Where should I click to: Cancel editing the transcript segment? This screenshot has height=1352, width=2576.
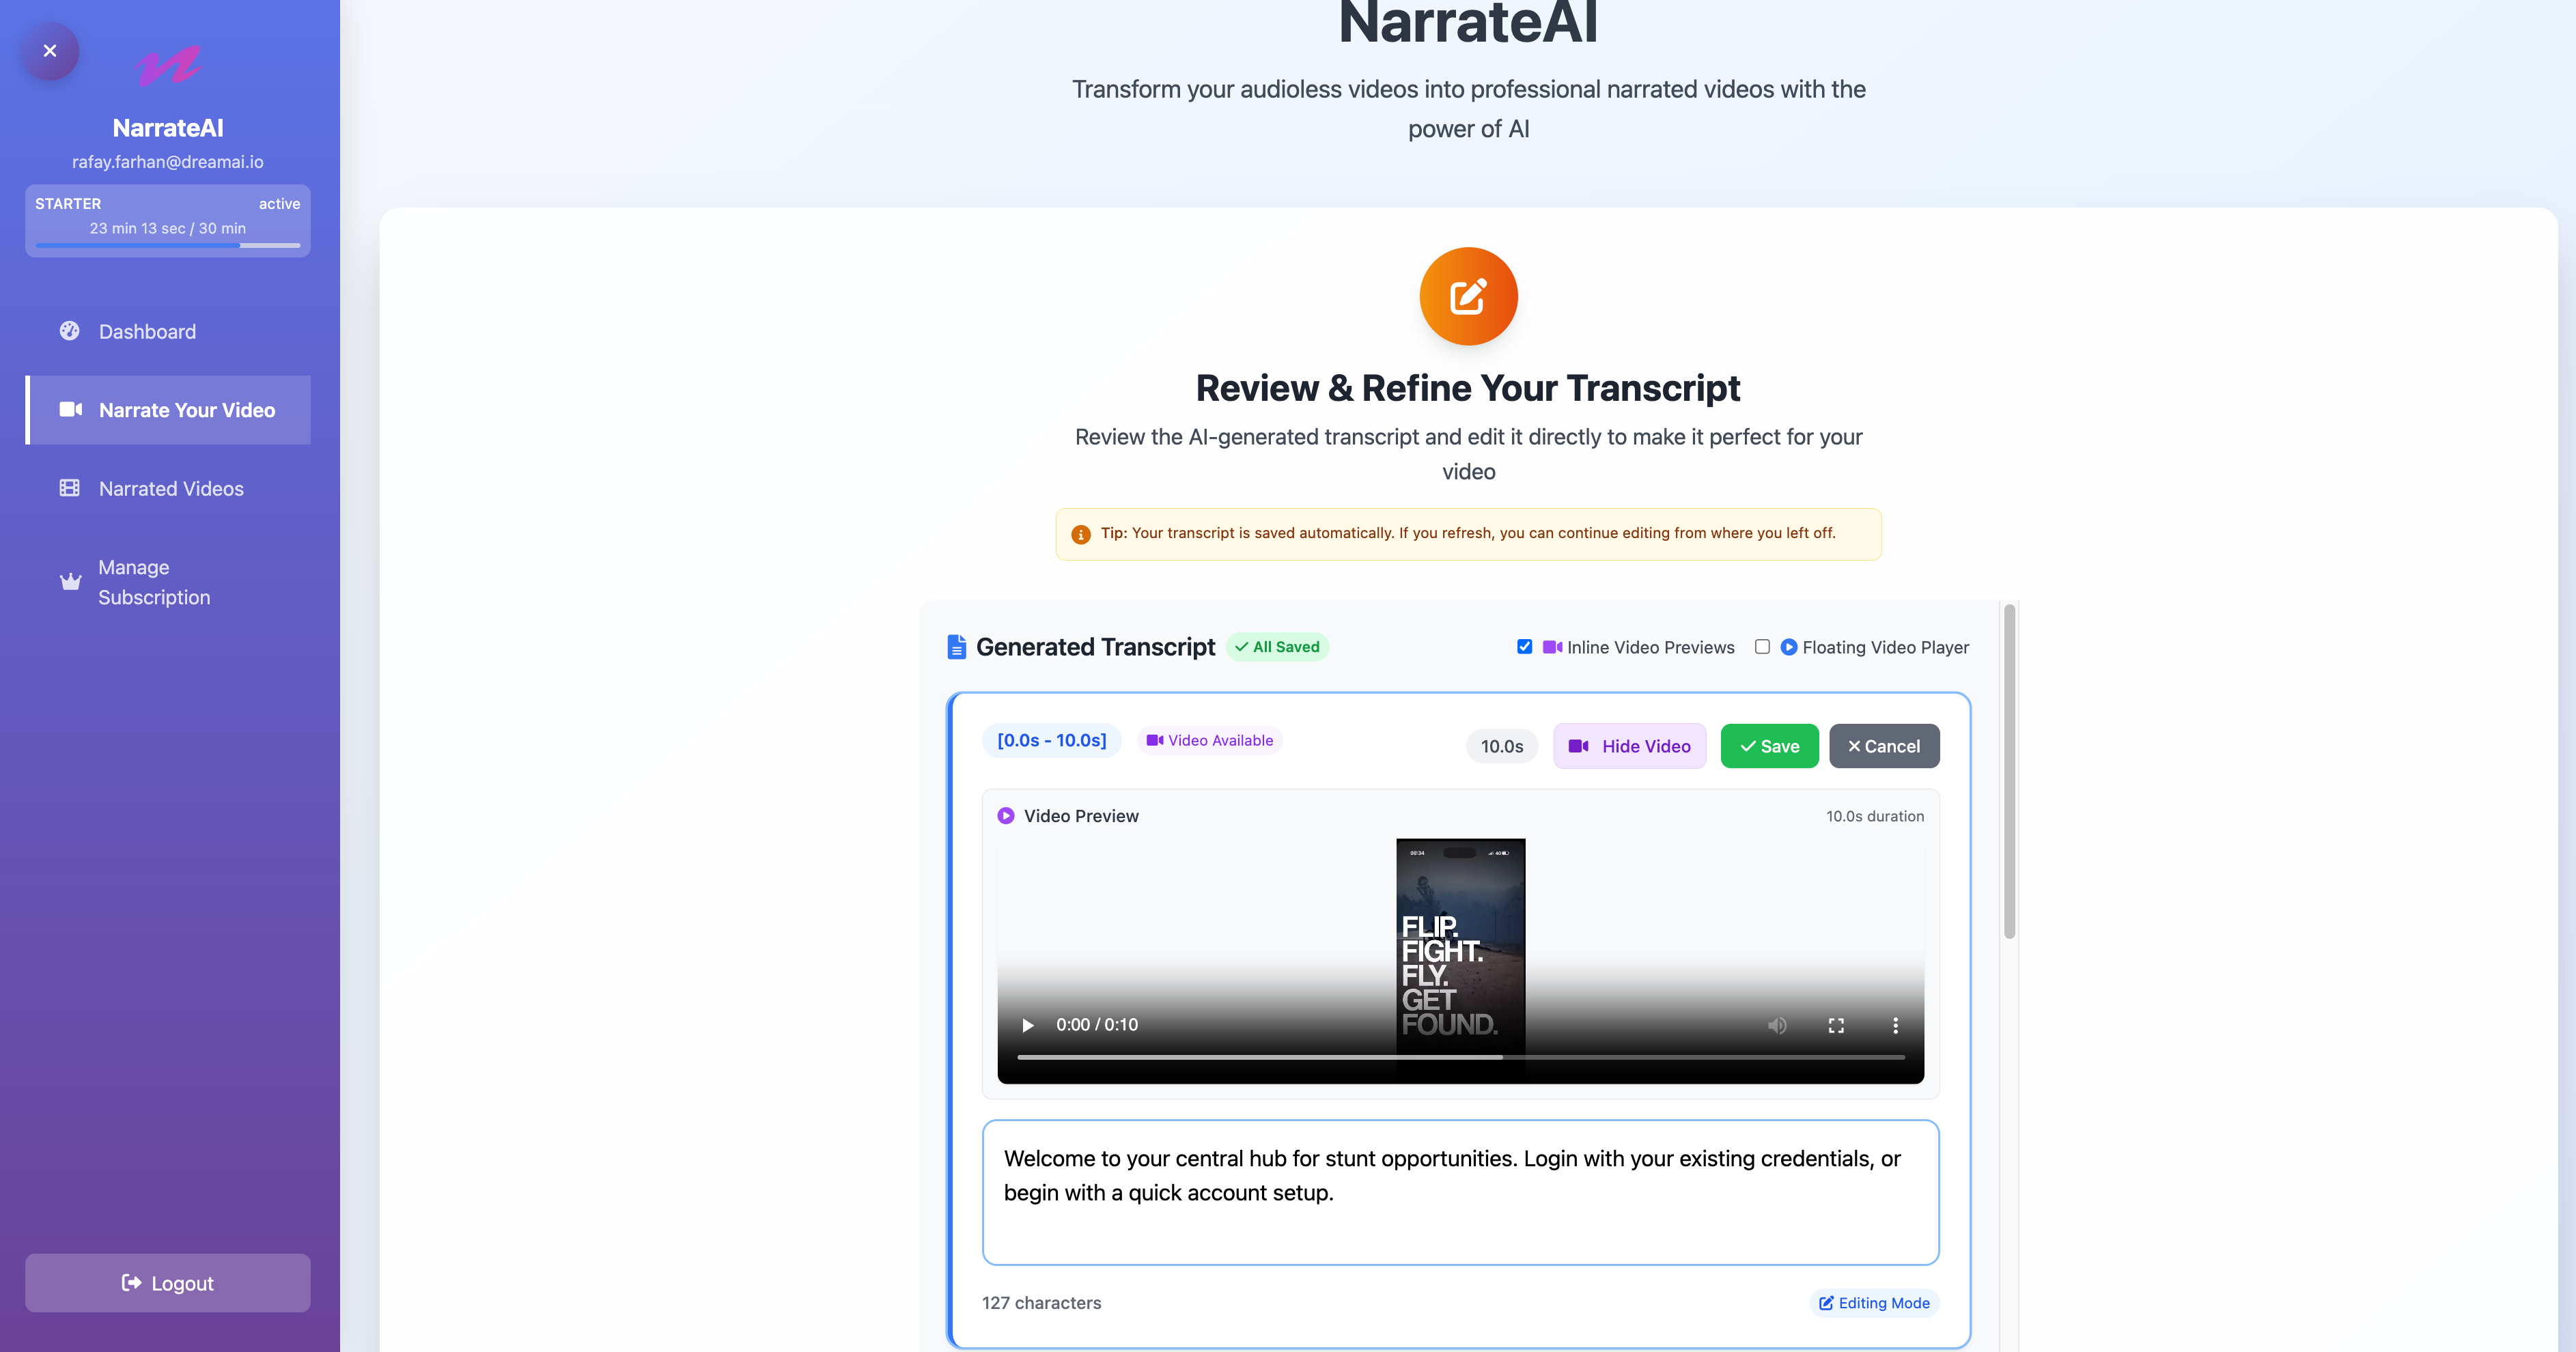[1884, 745]
